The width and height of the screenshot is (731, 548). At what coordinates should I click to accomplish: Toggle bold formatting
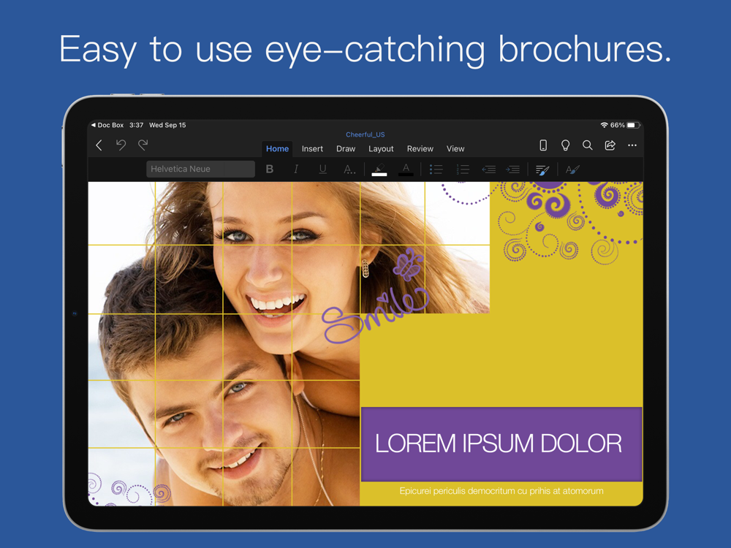coord(270,170)
